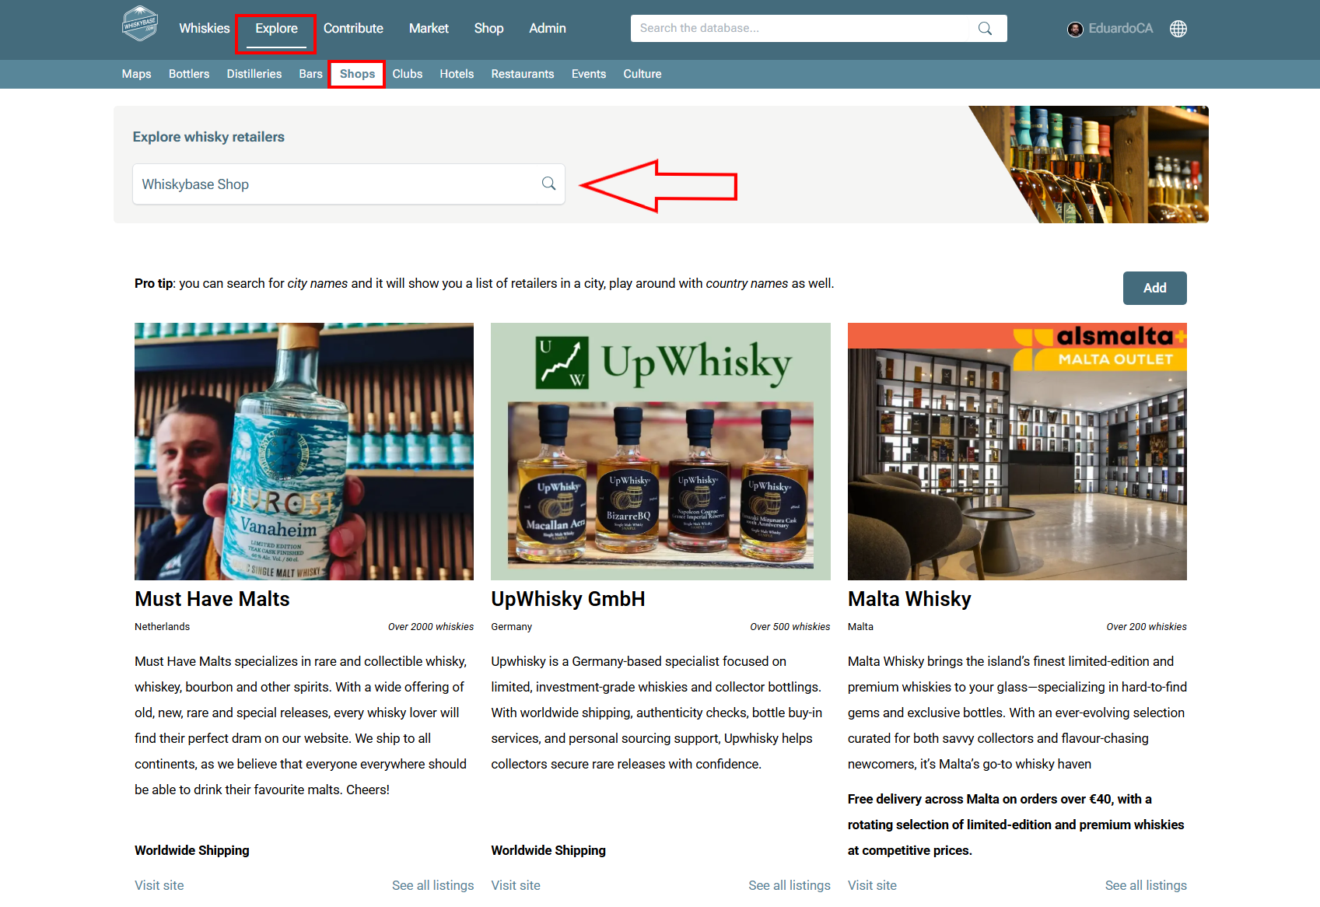Open the UpWhisky GmbH image
Viewport: 1320px width, 907px height.
tap(660, 451)
